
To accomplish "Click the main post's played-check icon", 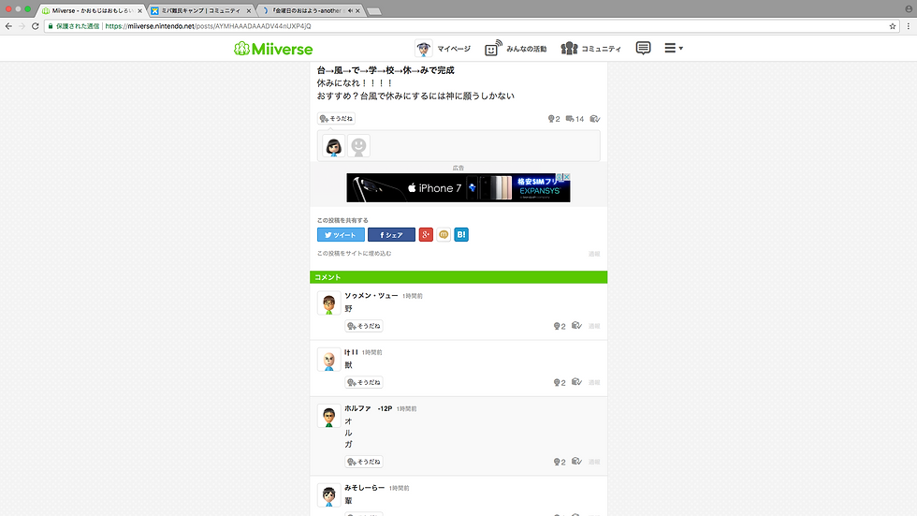I will [x=595, y=119].
